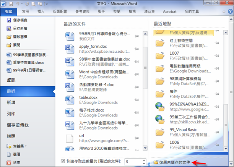This screenshot has width=234, height=167.
Task: Open the 稿件 folder icon
Action: click(x=160, y=94)
